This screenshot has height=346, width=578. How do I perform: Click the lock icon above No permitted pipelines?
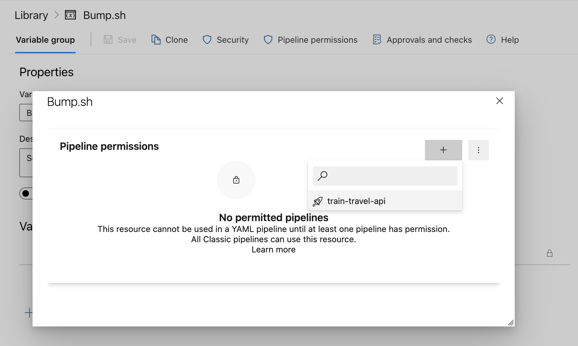(x=236, y=180)
